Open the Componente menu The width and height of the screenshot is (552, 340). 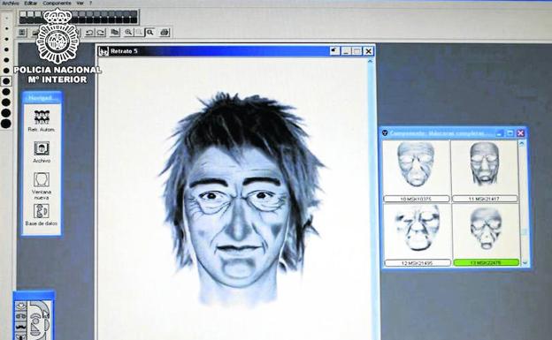click(57, 3)
